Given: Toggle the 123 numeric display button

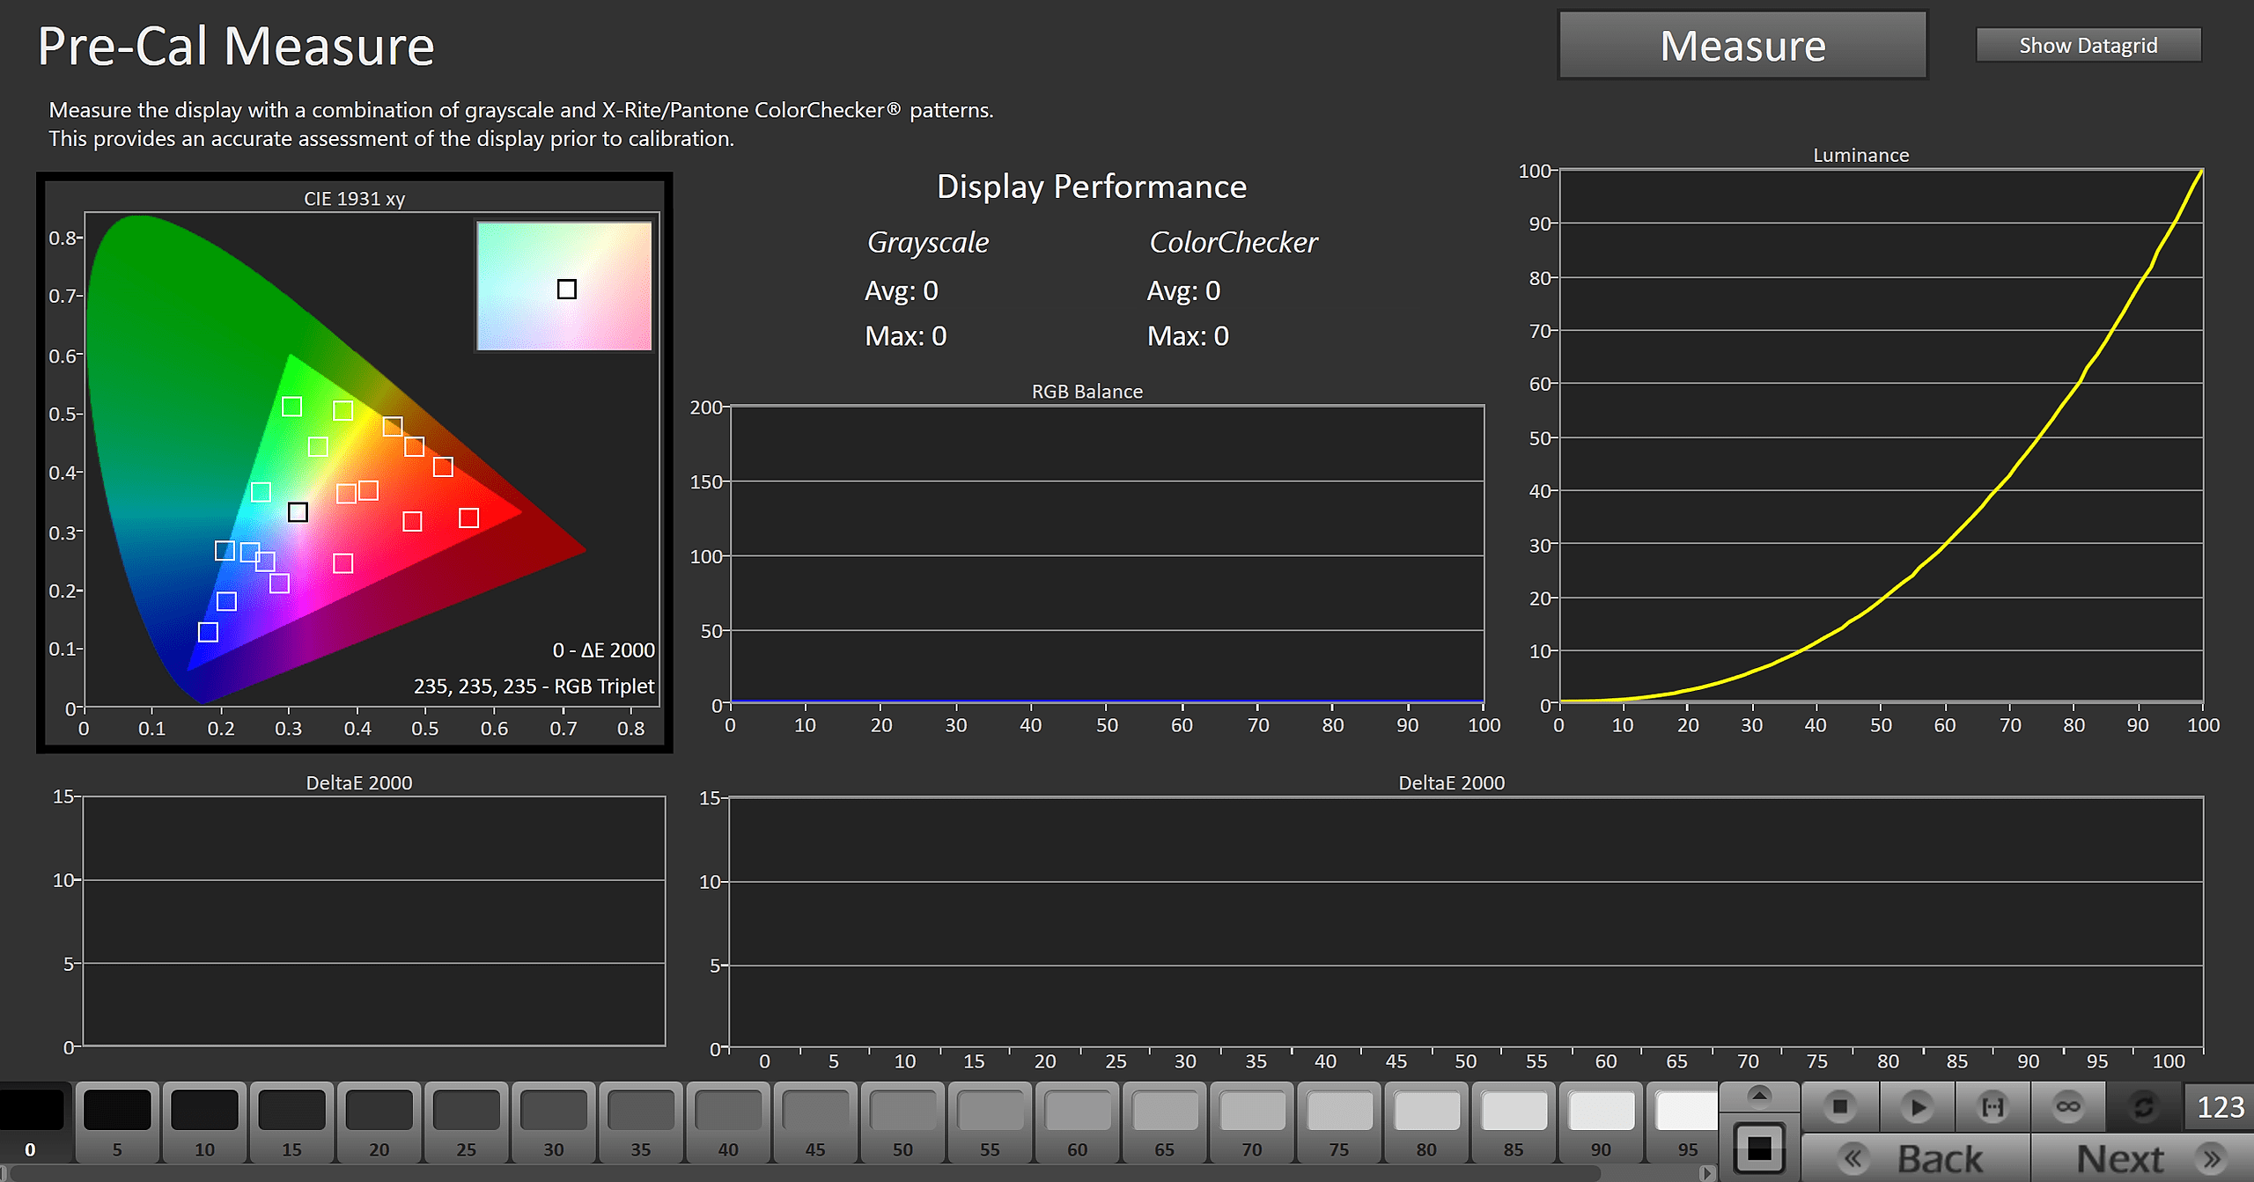Looking at the screenshot, I should coord(2220,1106).
